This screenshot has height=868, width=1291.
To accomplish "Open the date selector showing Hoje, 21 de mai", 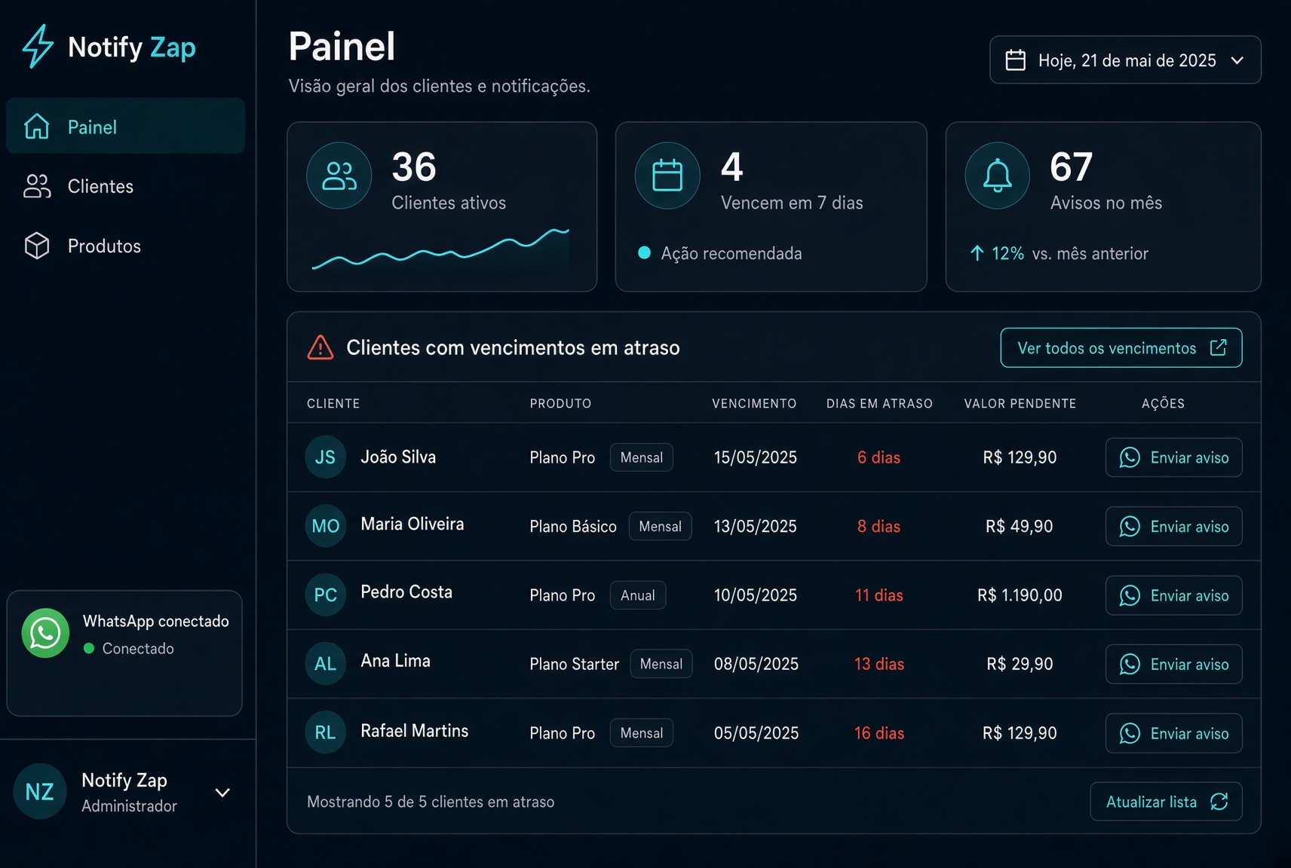I will pyautogui.click(x=1125, y=60).
